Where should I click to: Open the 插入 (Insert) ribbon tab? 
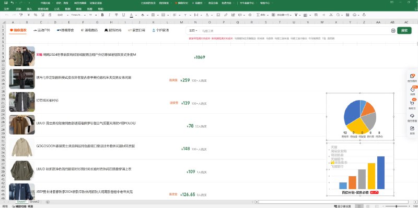[x=30, y=9]
